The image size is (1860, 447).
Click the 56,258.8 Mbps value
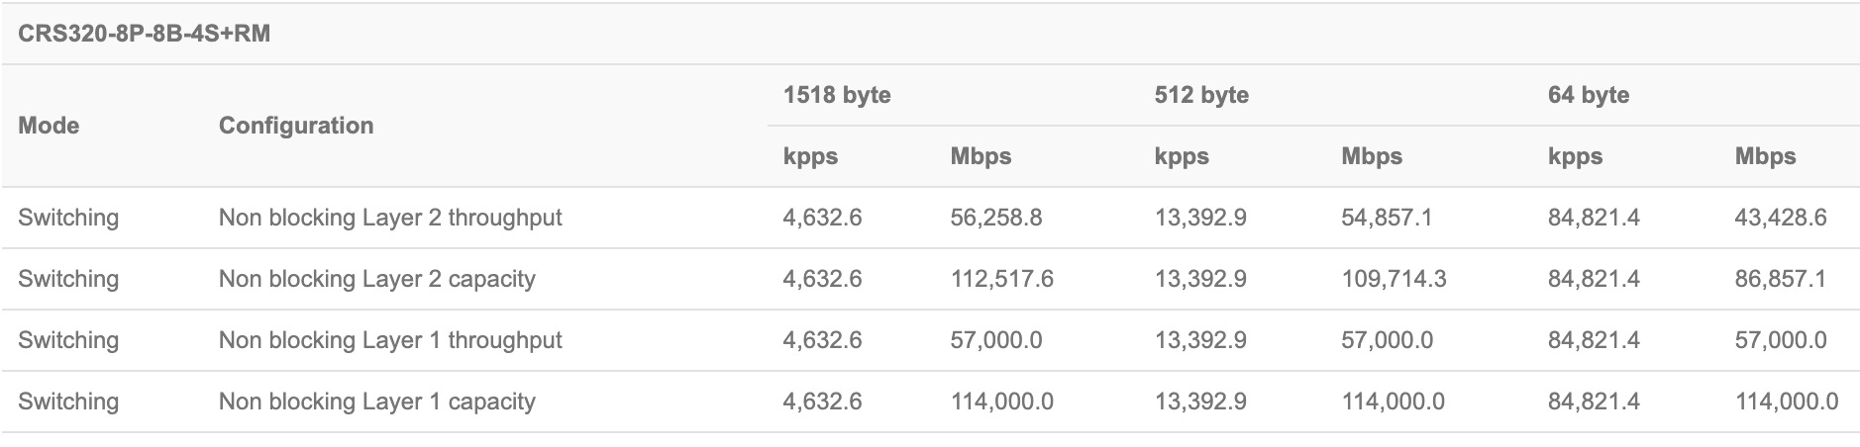995,218
